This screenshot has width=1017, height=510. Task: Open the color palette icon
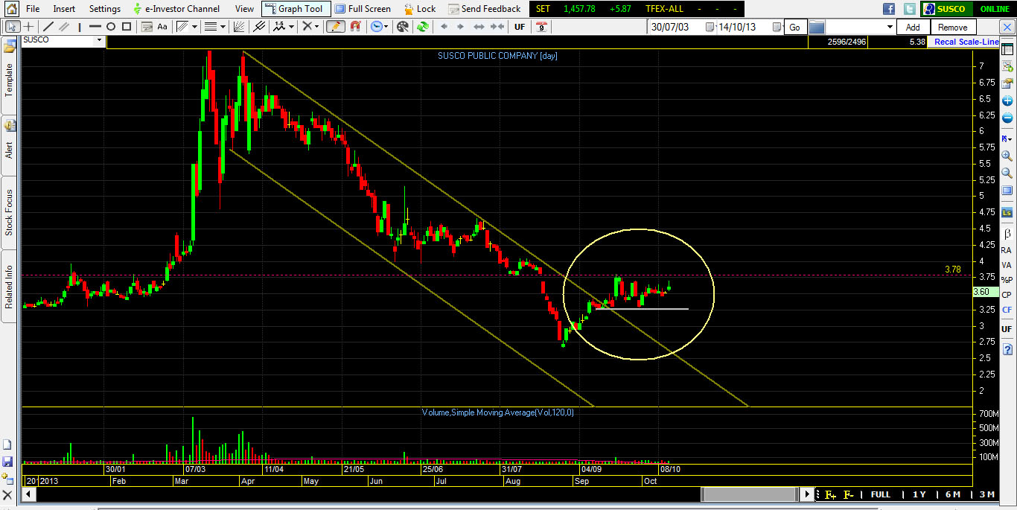(403, 27)
